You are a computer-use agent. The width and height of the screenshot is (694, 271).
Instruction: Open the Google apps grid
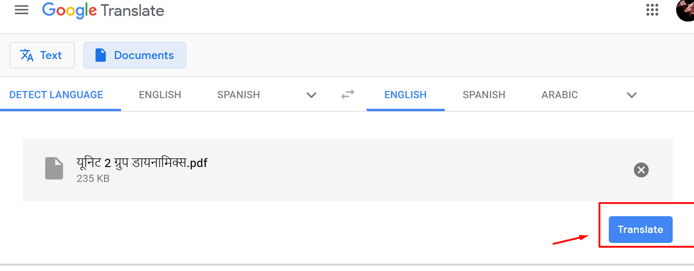[652, 10]
